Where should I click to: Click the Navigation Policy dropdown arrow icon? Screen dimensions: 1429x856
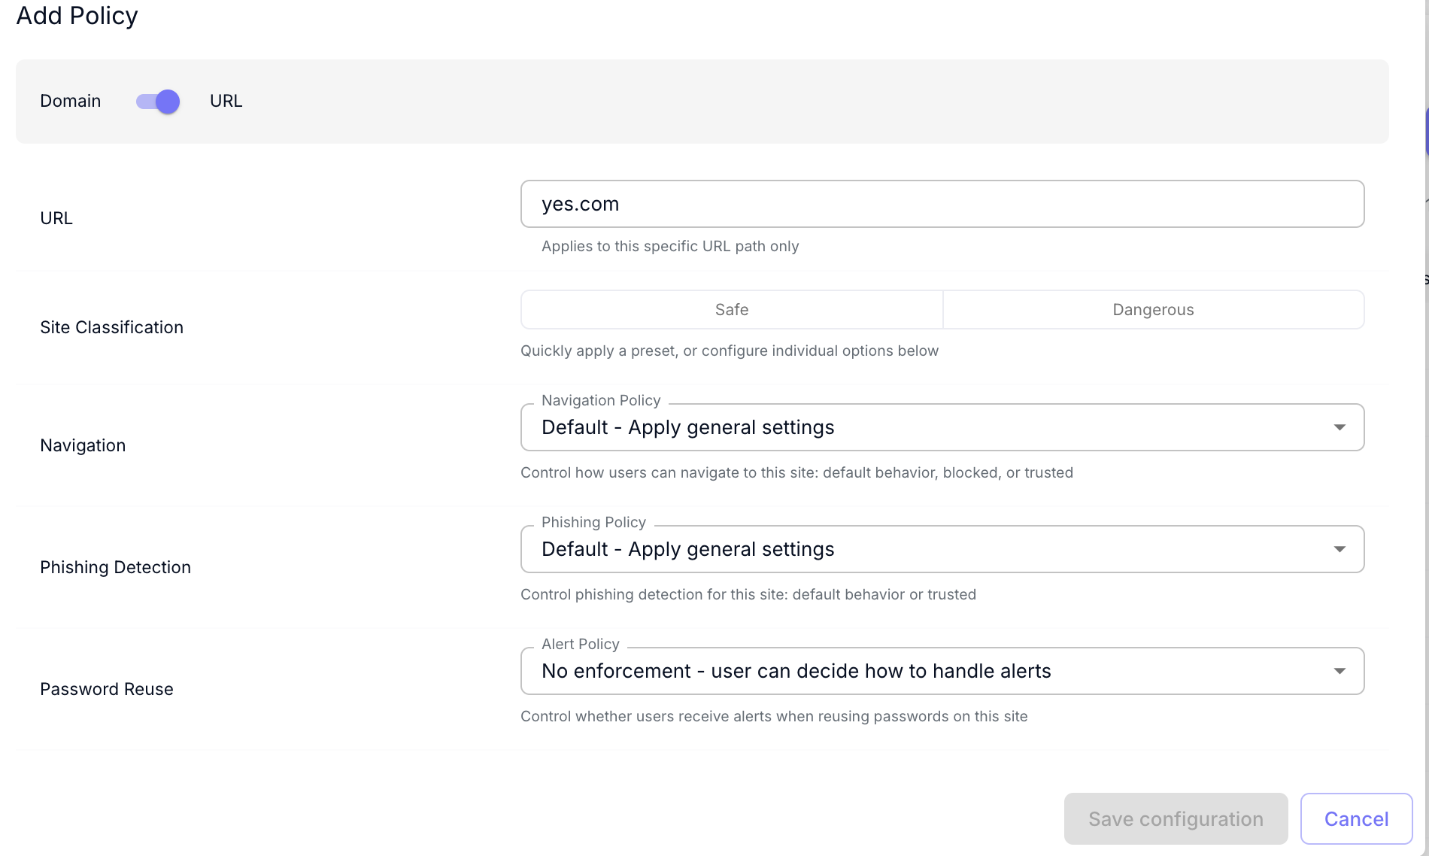pyautogui.click(x=1339, y=427)
